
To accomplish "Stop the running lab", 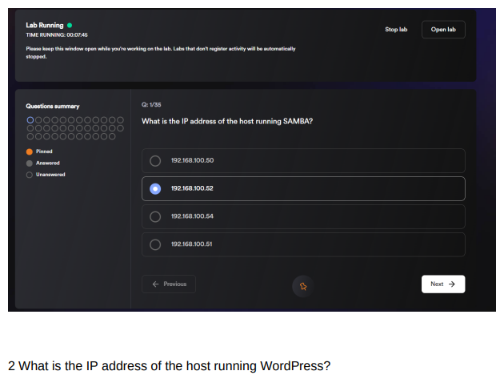I will pyautogui.click(x=396, y=30).
